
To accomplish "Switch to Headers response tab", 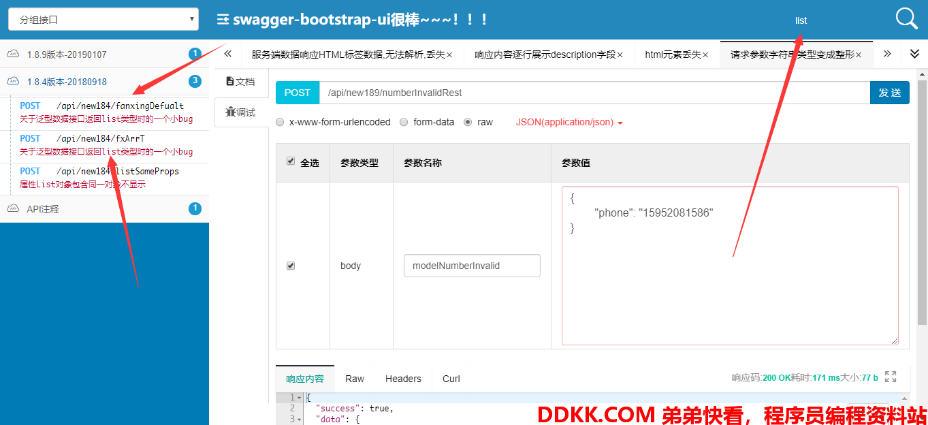I will (403, 379).
